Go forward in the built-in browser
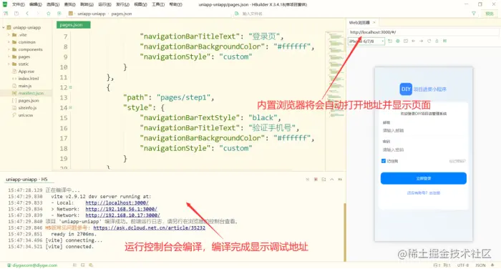Image resolution: width=501 pixels, height=269 pixels. 421,41
